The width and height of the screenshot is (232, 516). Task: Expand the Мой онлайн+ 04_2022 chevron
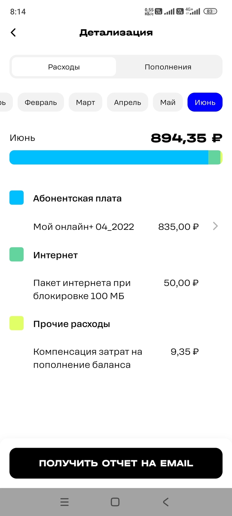tap(215, 226)
